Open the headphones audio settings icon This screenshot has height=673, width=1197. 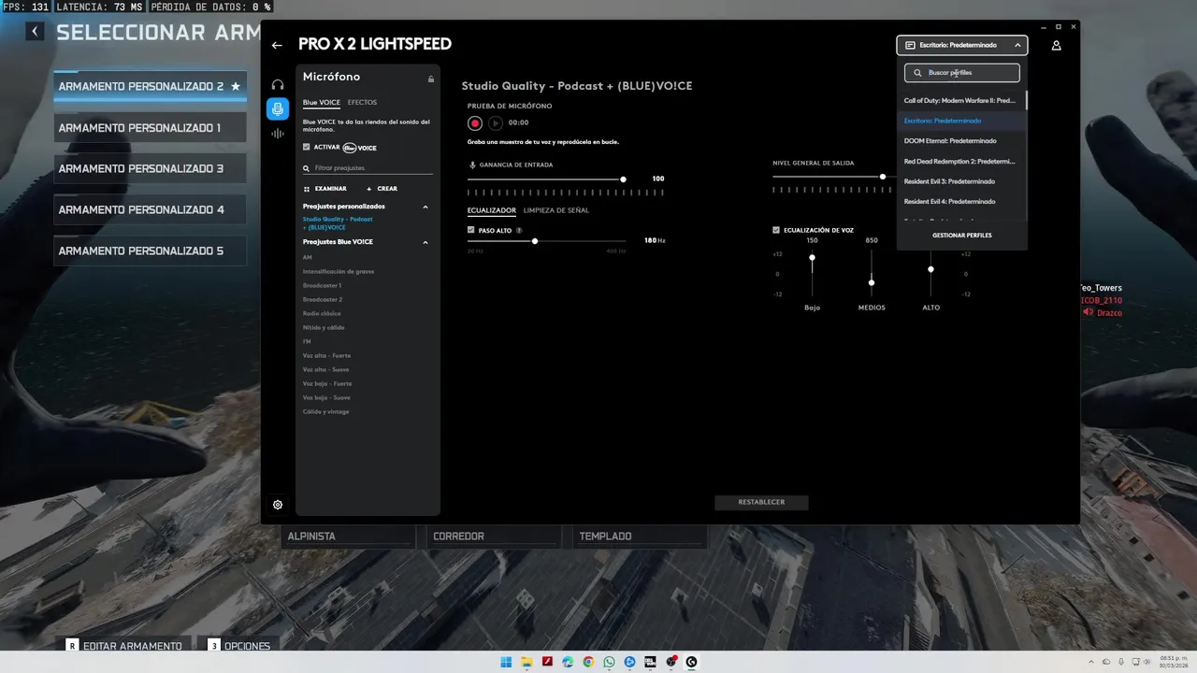(x=278, y=85)
